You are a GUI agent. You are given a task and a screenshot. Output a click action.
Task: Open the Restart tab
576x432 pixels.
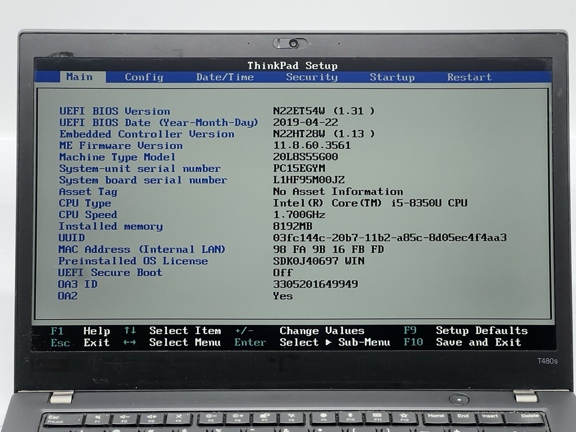point(469,77)
